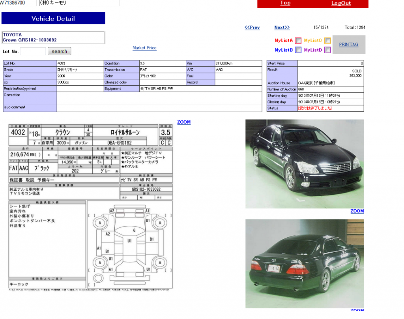Image resolution: width=404 pixels, height=319 pixels.
Task: Tick the MyListB checkbox
Action: [298, 50]
